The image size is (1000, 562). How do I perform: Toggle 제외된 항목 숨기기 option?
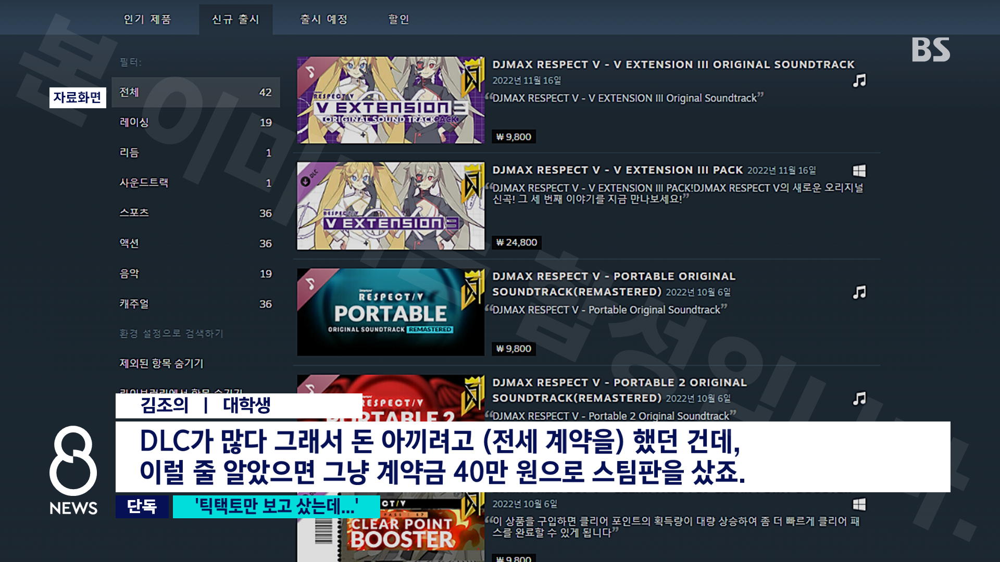pyautogui.click(x=161, y=364)
